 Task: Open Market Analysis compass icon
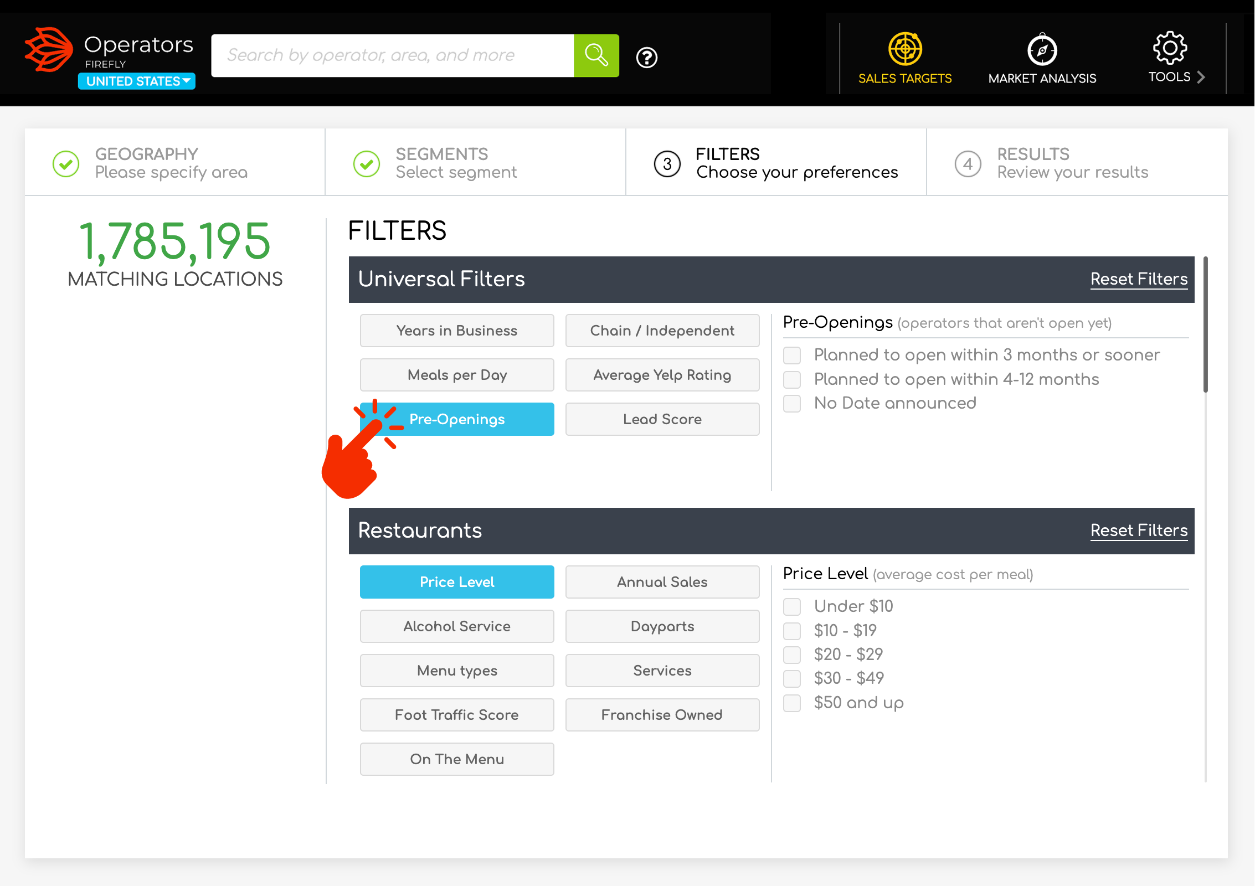point(1042,50)
